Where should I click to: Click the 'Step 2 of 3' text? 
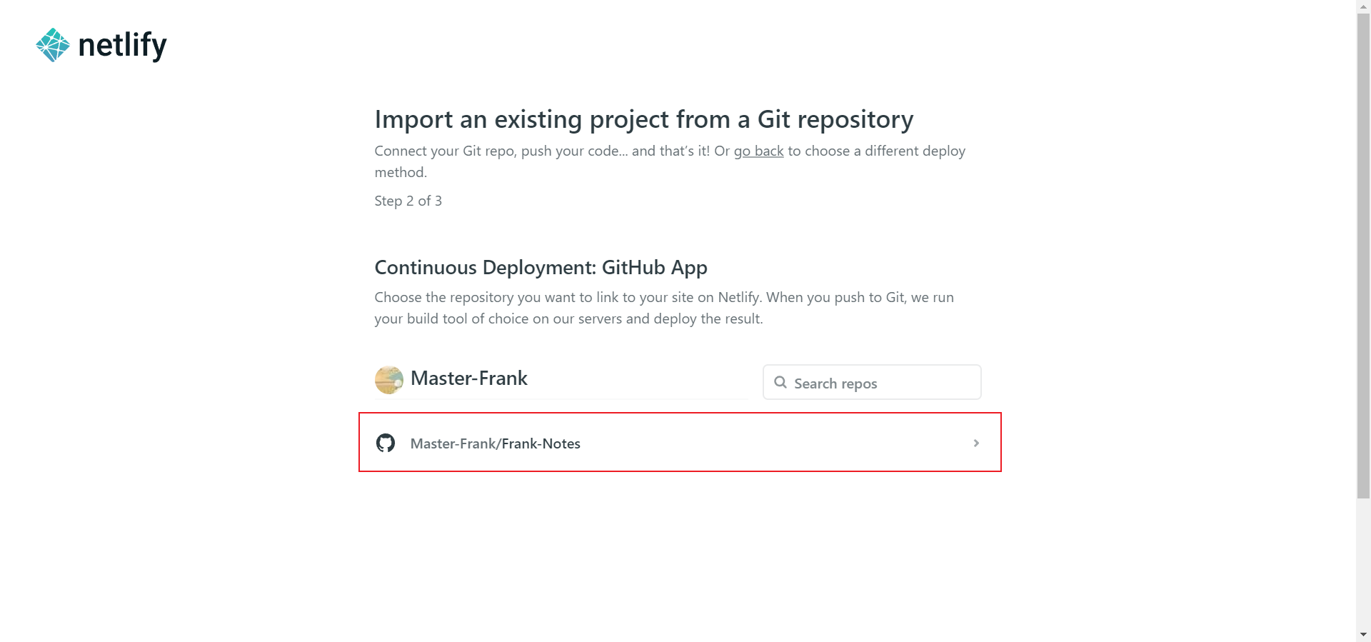[x=408, y=201]
